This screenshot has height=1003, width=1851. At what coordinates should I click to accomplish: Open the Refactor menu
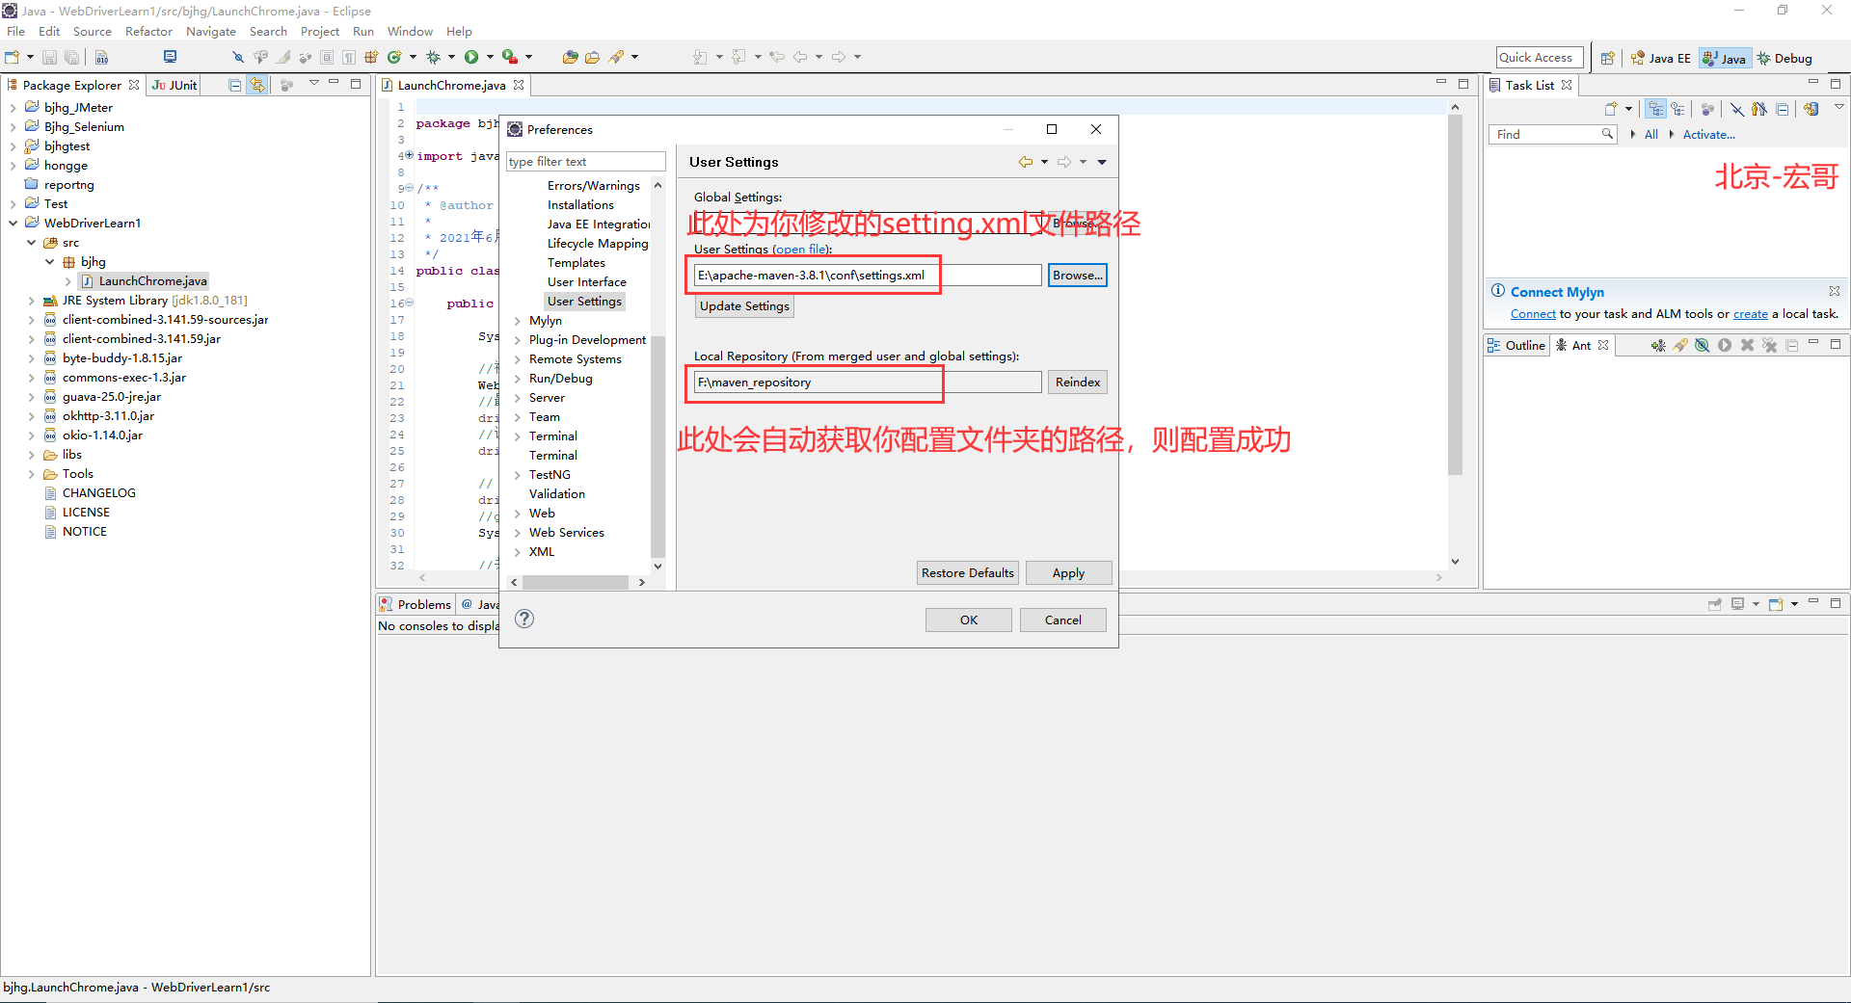(x=148, y=31)
